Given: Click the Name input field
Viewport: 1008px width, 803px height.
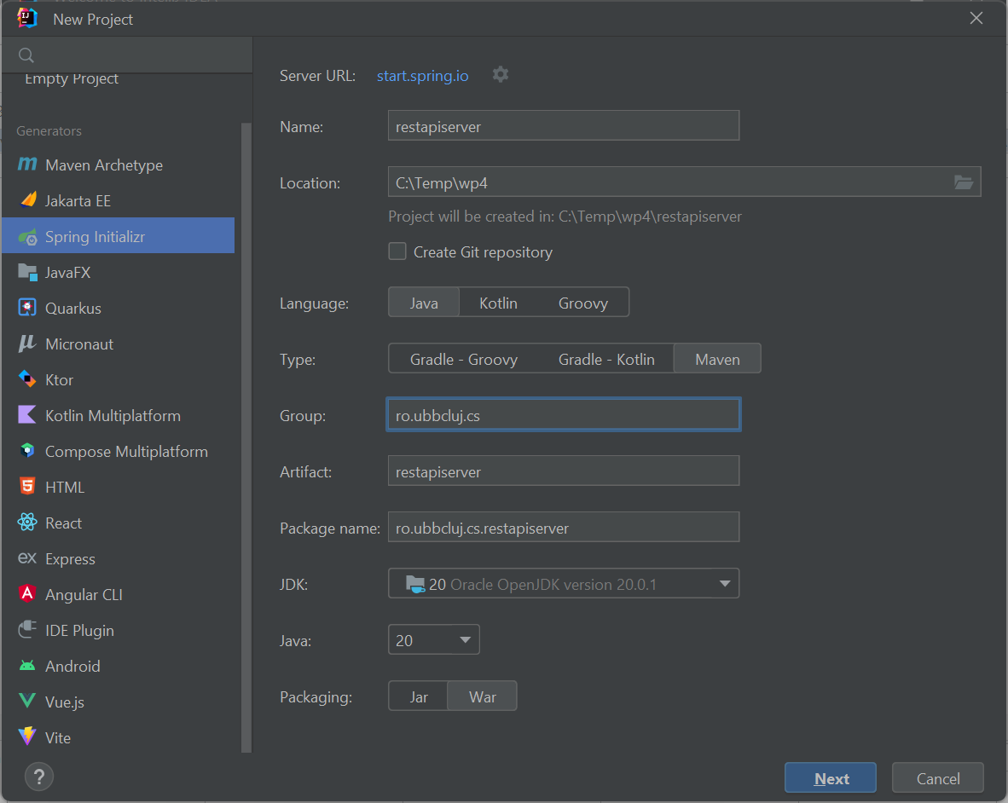Looking at the screenshot, I should pos(564,126).
